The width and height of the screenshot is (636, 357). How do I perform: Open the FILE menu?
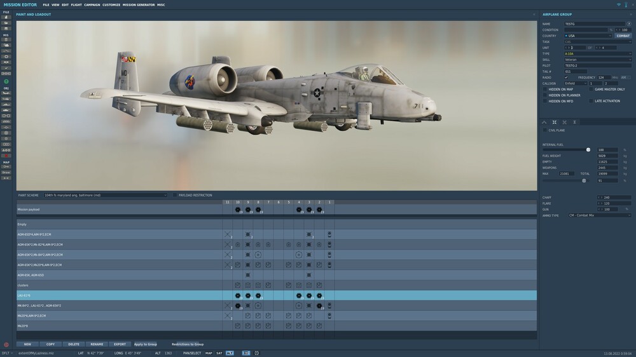46,5
